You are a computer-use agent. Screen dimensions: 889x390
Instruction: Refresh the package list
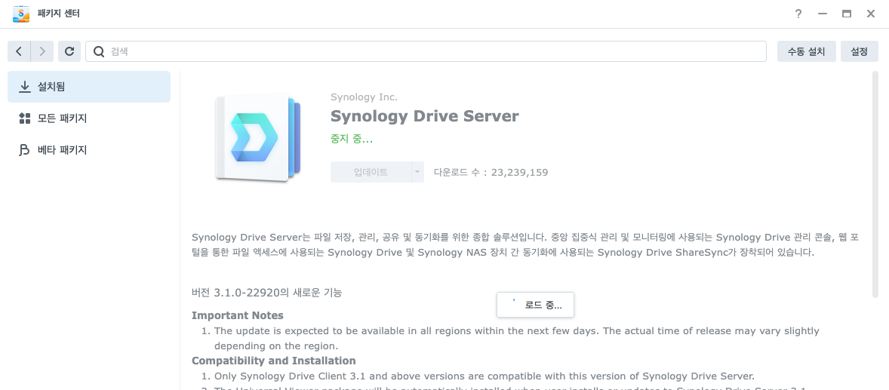click(69, 51)
